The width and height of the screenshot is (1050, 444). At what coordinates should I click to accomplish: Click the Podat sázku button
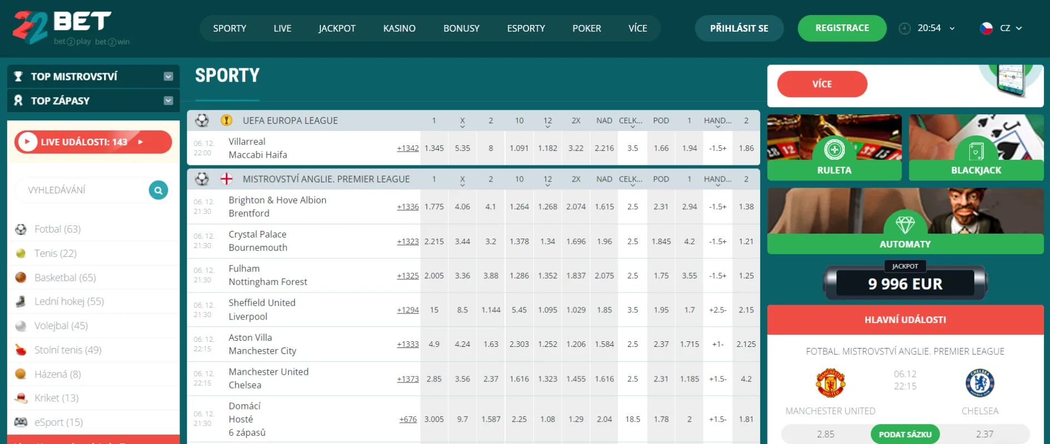905,435
